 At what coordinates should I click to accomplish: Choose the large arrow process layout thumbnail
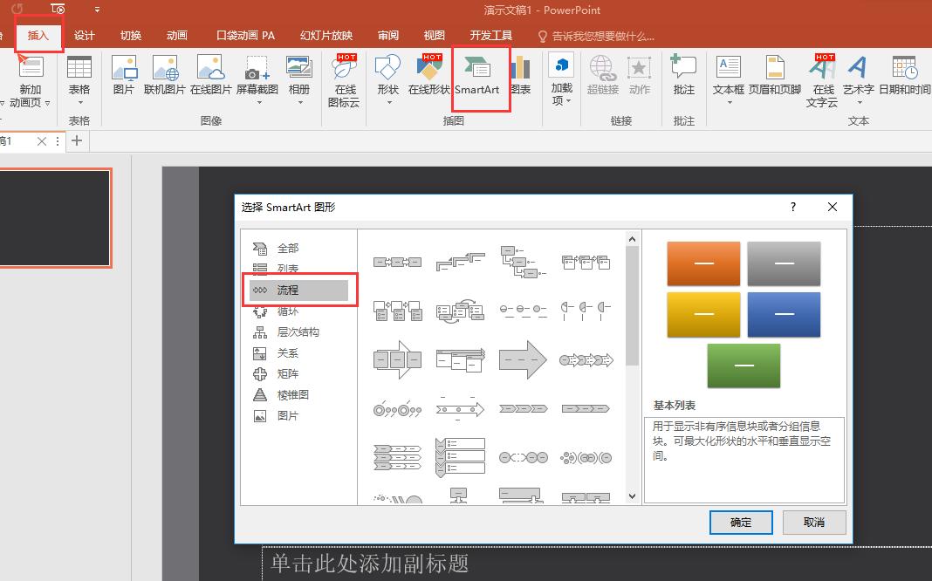[523, 359]
